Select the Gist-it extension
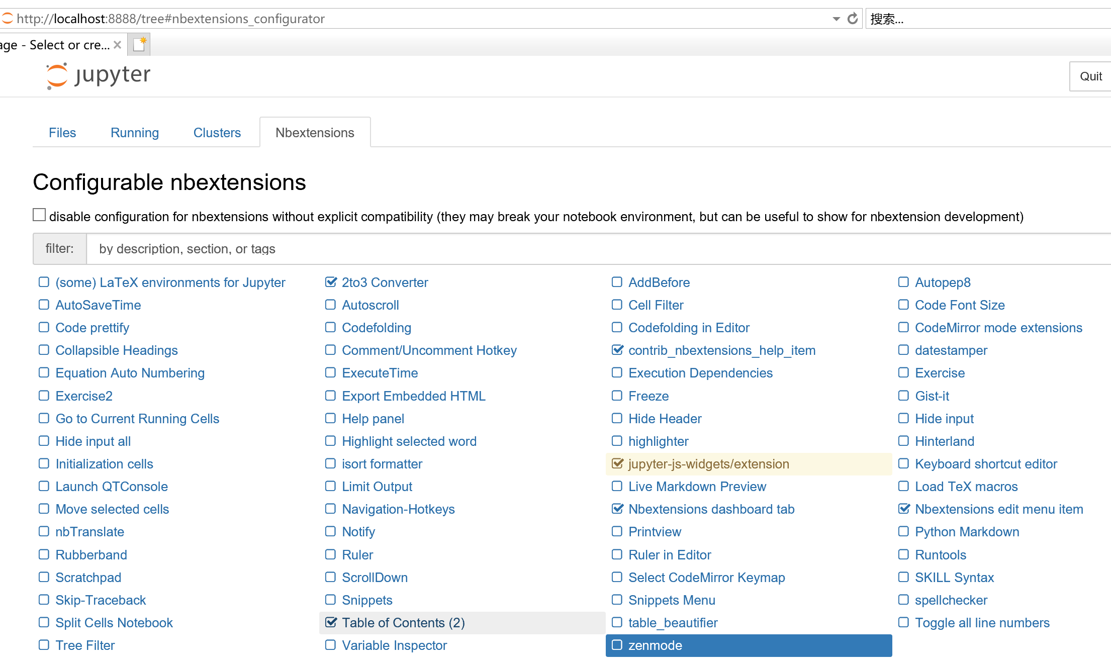 [932, 396]
